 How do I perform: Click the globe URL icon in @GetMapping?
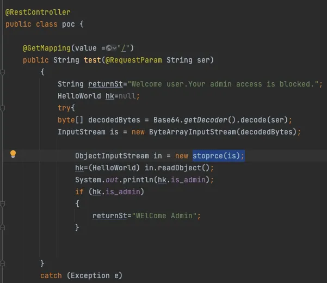point(109,48)
